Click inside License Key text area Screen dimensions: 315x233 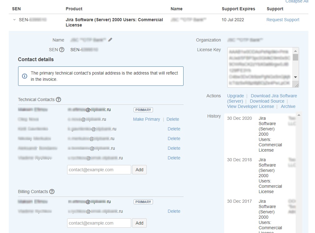click(x=260, y=67)
